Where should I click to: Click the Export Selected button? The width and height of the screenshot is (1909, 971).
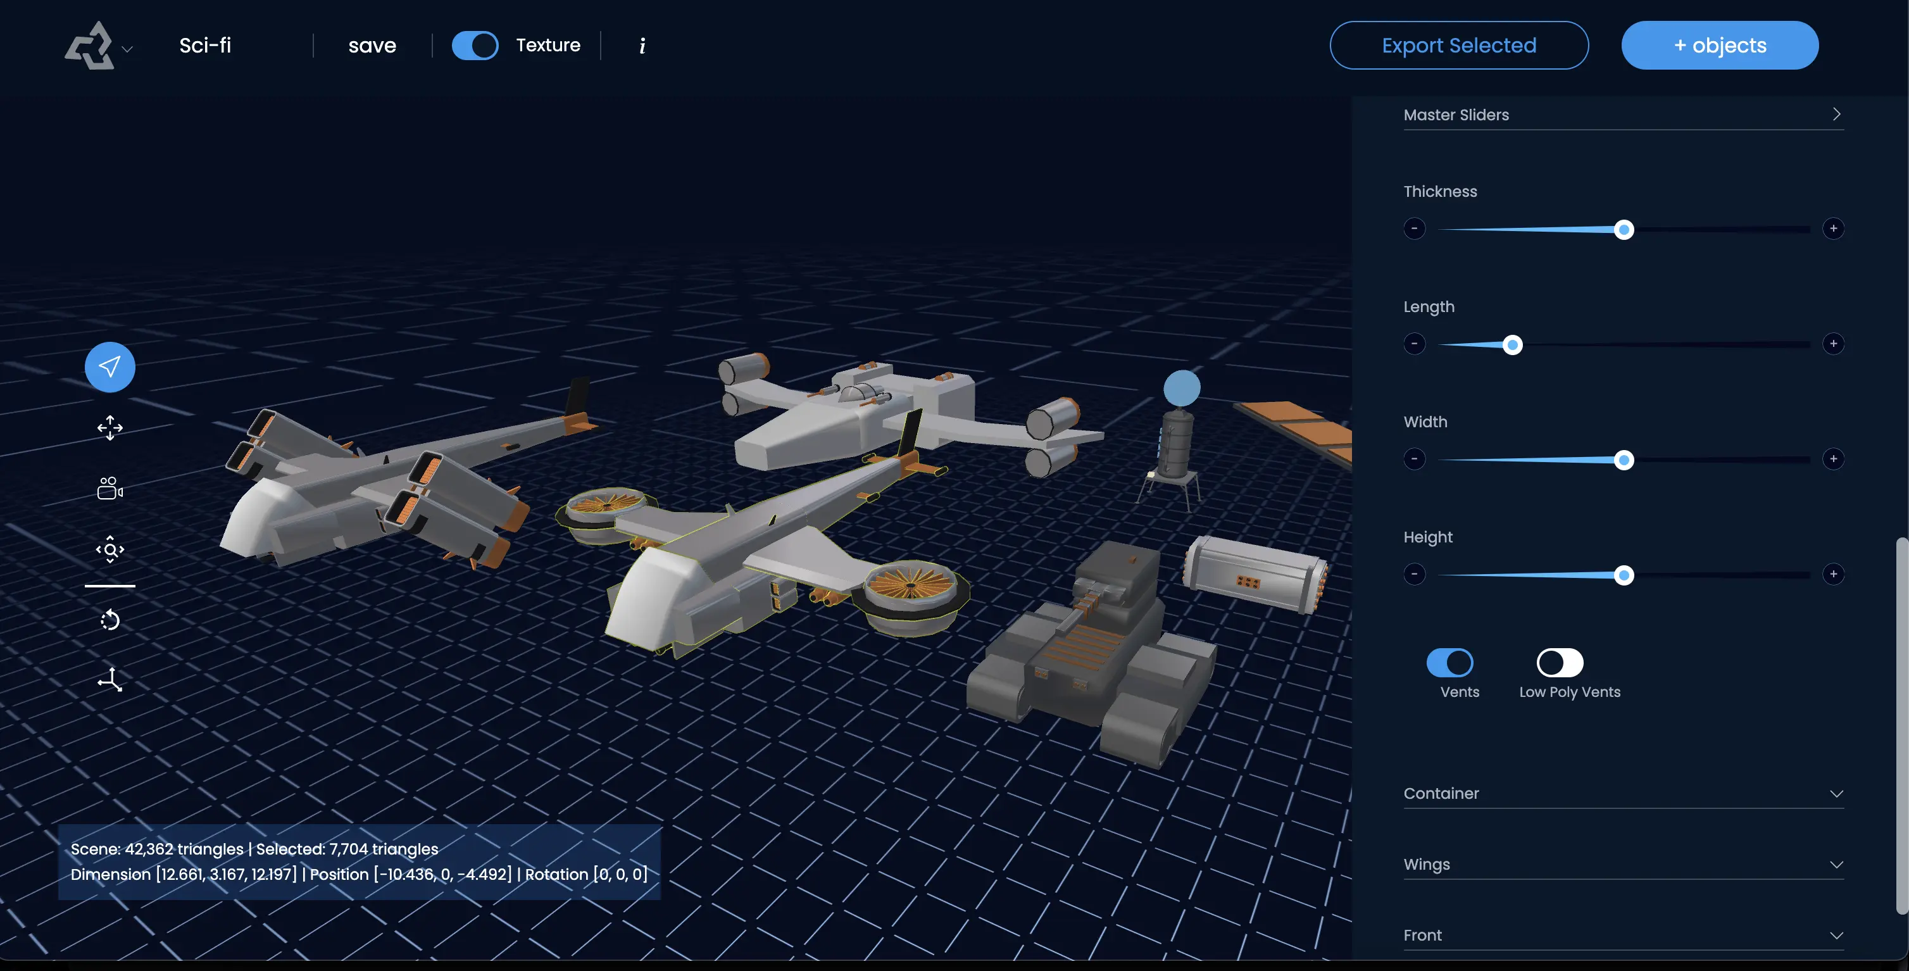pyautogui.click(x=1458, y=44)
